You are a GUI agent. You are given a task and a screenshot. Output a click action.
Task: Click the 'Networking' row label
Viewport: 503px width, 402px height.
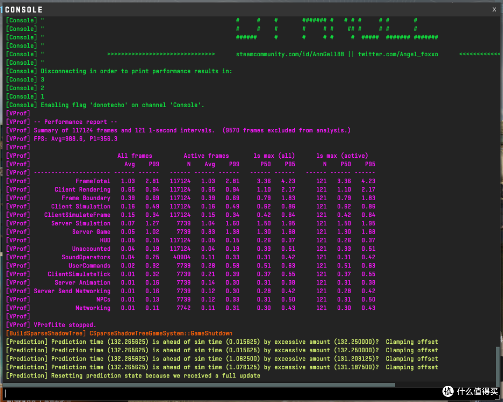point(93,308)
